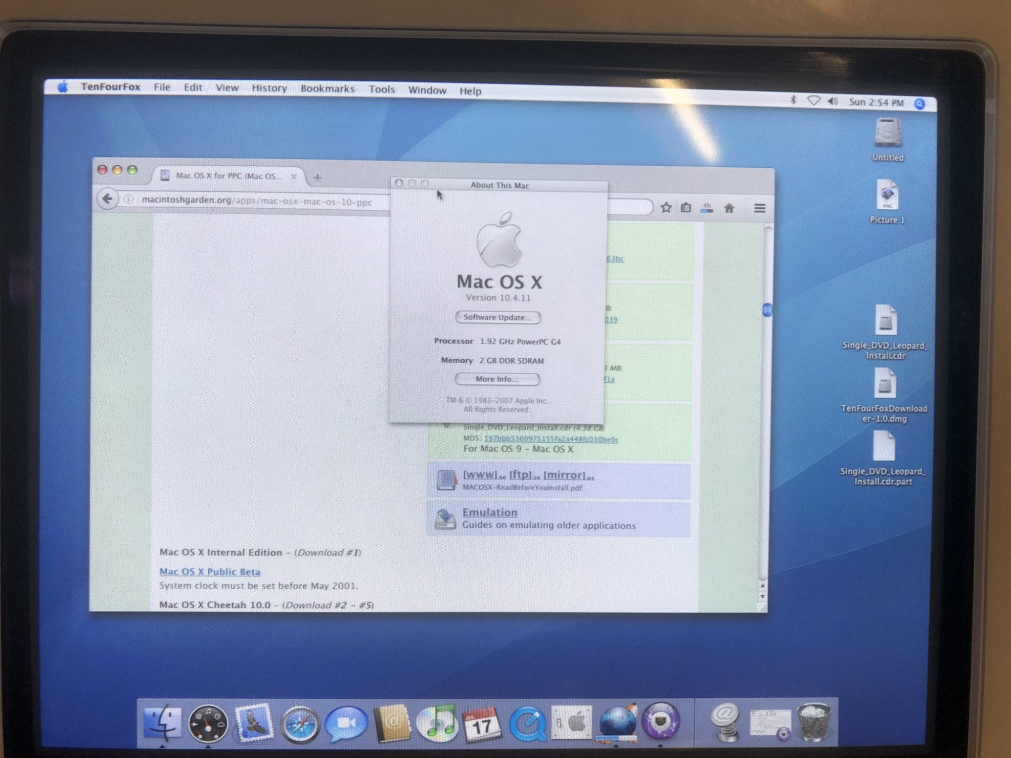This screenshot has width=1011, height=758.
Task: Open the downloads toolbar icon
Action: pos(707,208)
